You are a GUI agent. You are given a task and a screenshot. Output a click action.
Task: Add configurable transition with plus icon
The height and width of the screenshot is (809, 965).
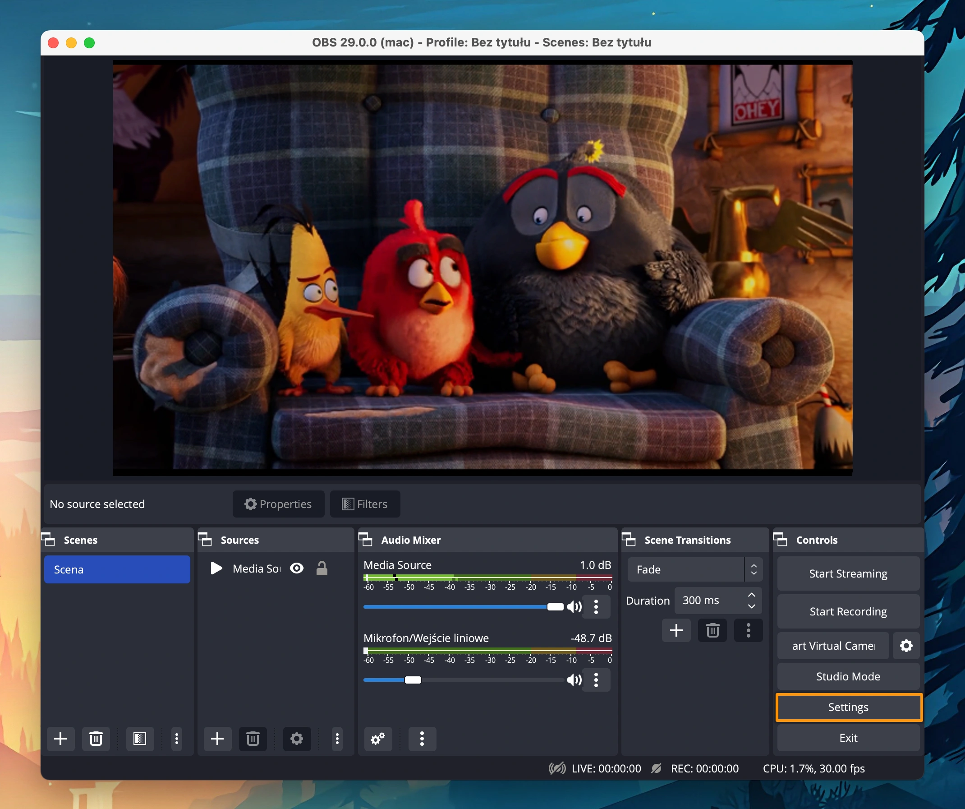click(676, 630)
